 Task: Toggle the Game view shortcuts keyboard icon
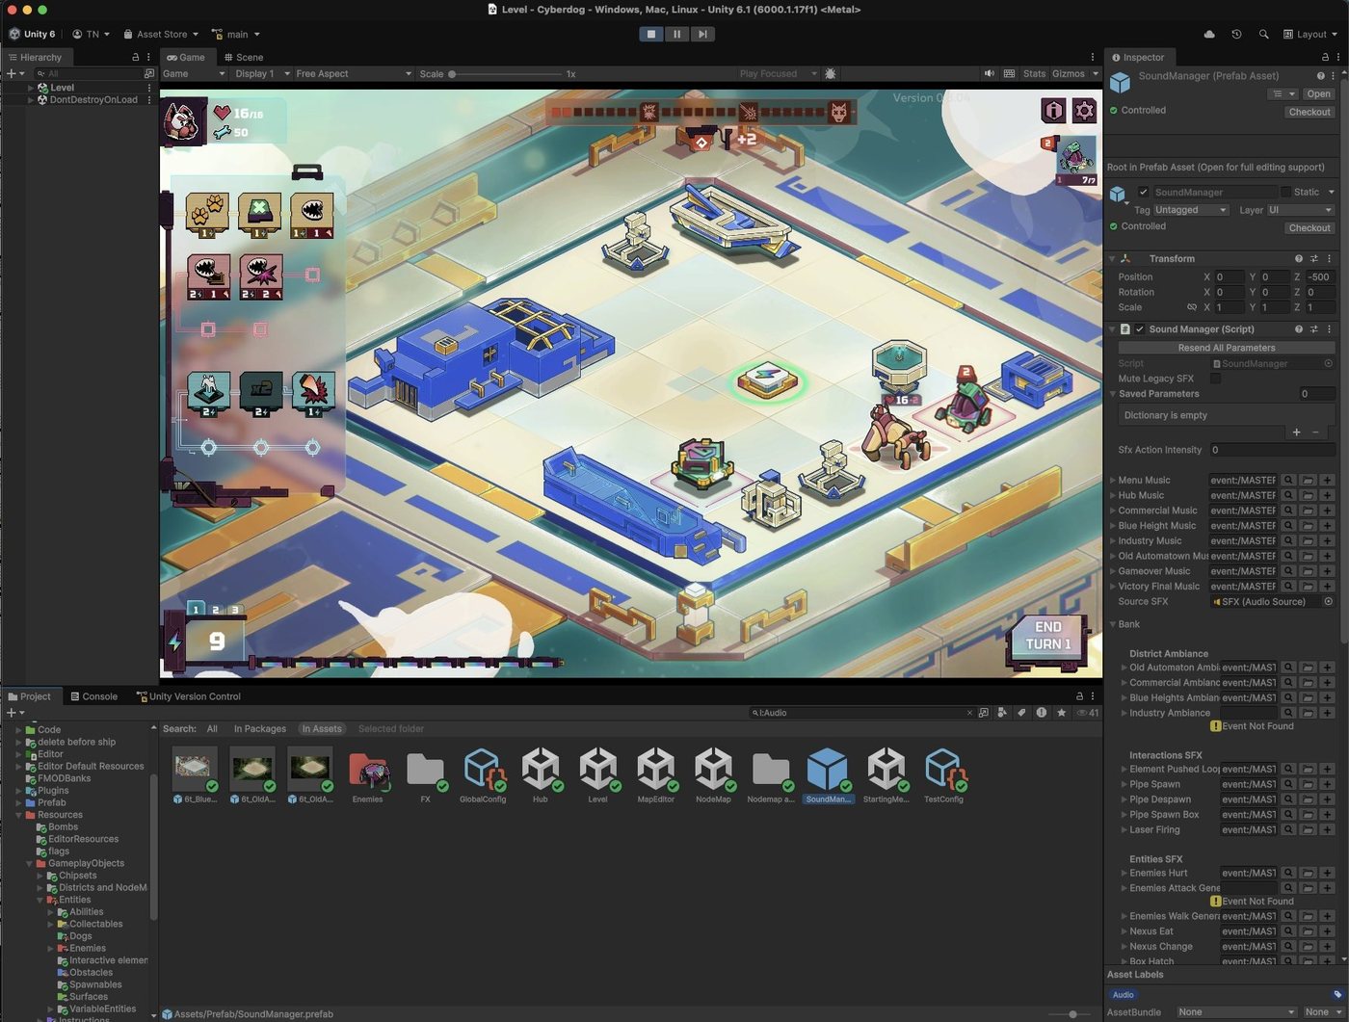coord(1009,73)
